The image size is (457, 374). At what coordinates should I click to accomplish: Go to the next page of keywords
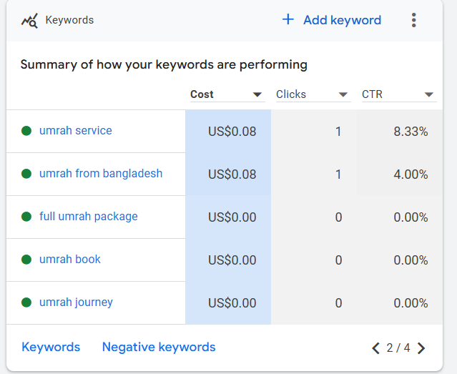(x=421, y=348)
